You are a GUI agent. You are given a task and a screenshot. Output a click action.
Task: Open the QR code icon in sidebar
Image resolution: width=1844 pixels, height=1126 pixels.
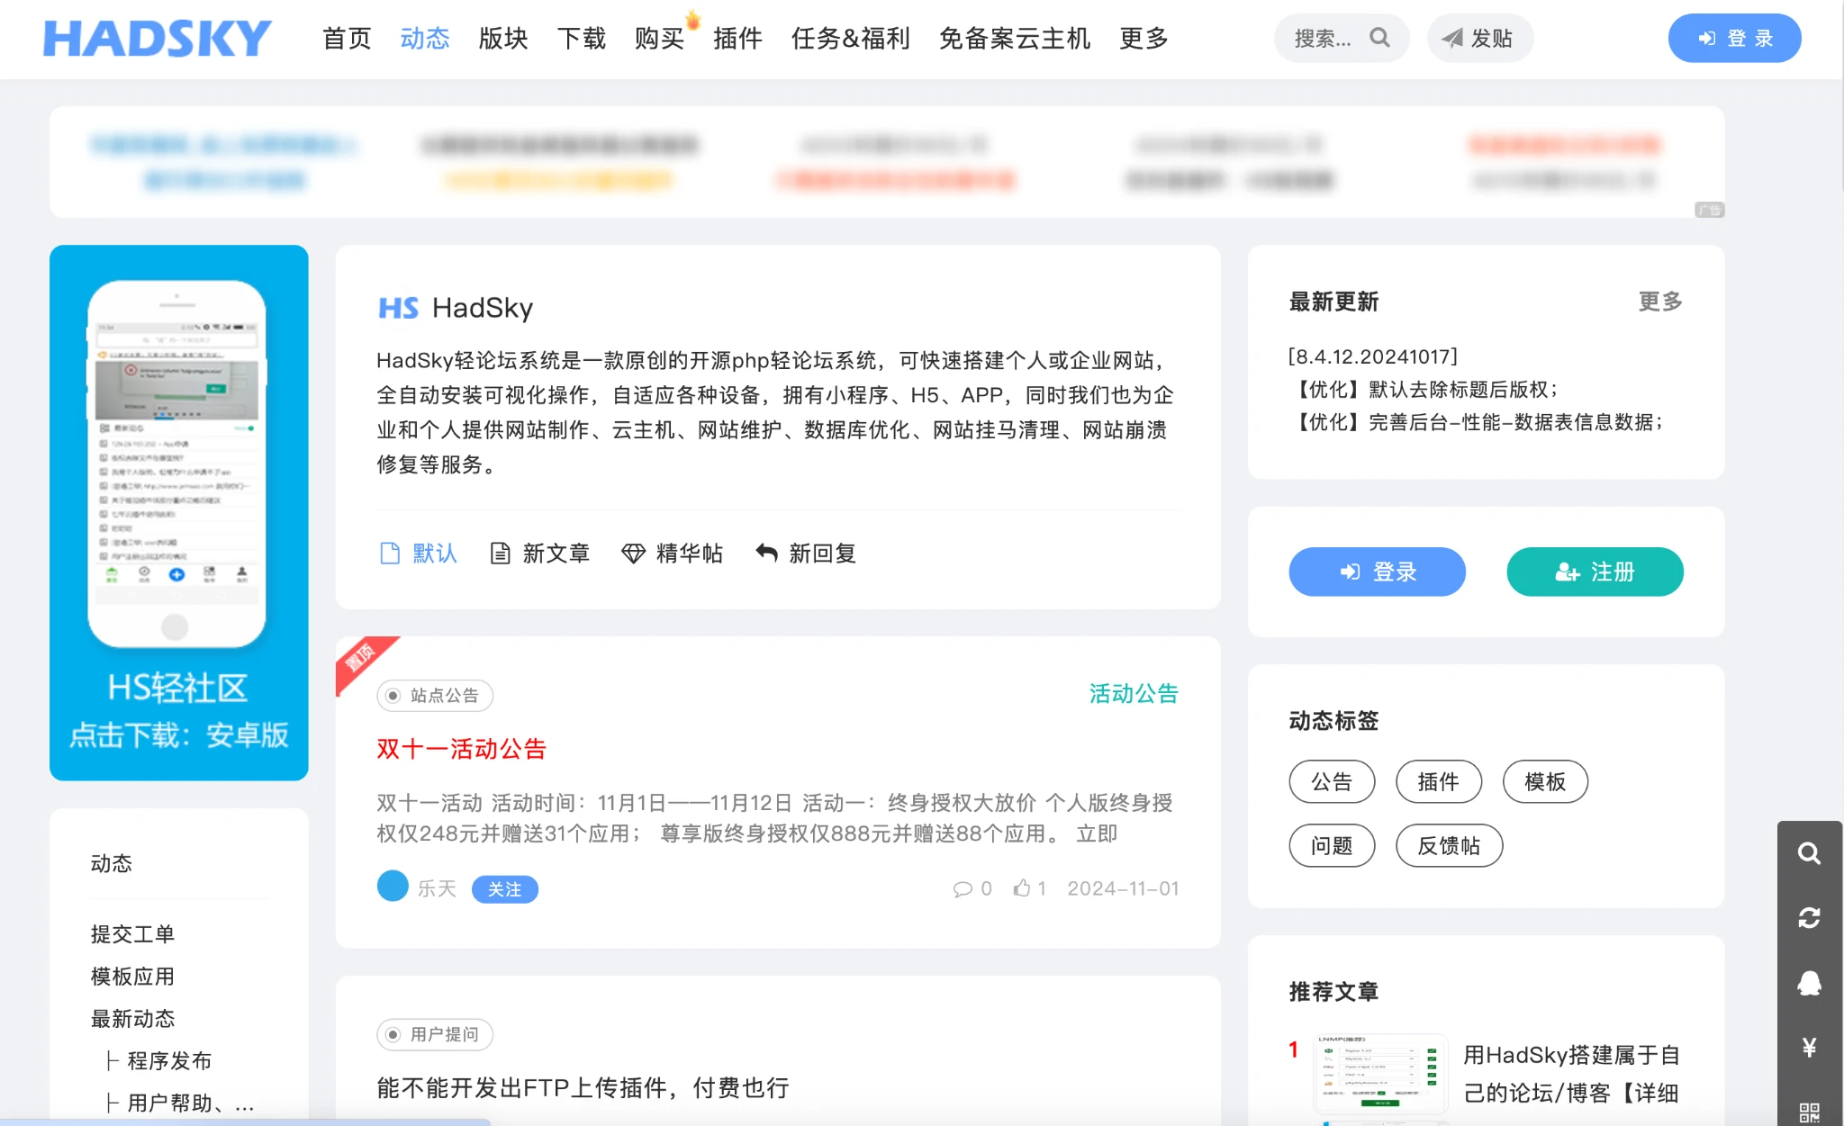[1809, 1112]
